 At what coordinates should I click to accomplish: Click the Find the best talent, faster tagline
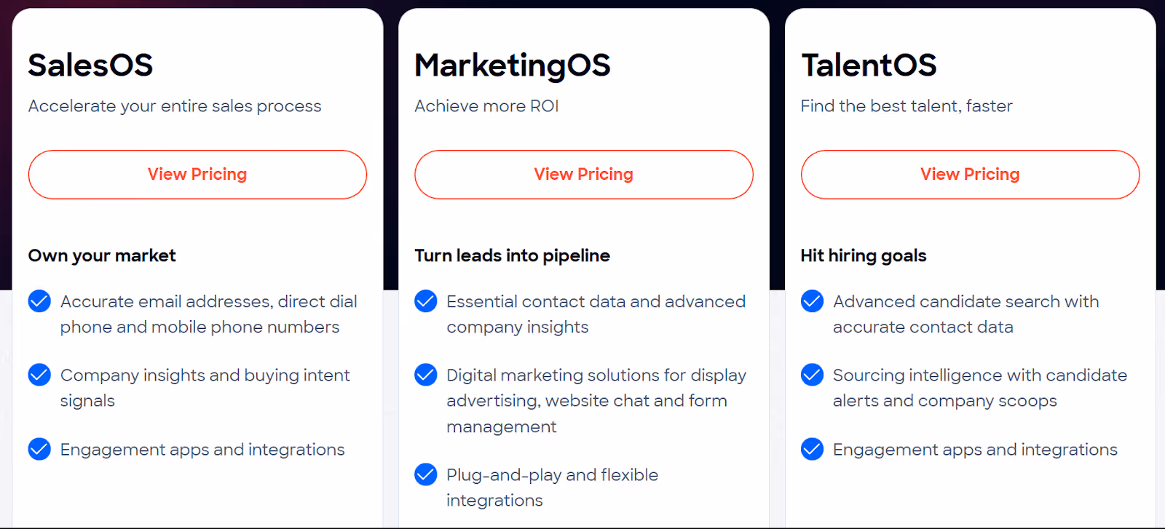(x=906, y=106)
